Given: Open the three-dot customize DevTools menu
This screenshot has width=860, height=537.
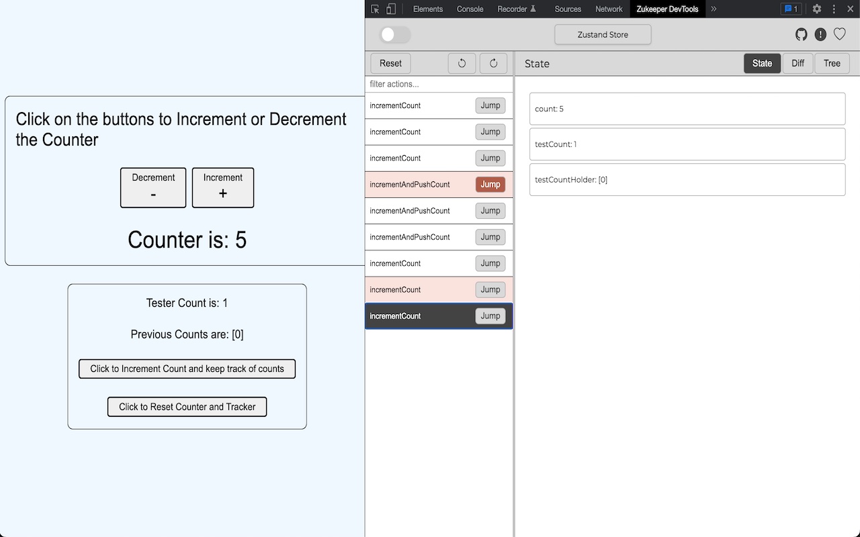Looking at the screenshot, I should point(833,9).
